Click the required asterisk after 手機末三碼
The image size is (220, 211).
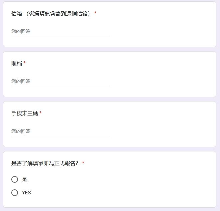(40, 112)
